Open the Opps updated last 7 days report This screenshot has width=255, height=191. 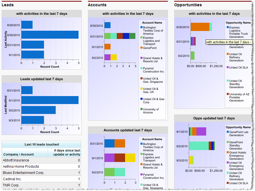[x=214, y=118]
